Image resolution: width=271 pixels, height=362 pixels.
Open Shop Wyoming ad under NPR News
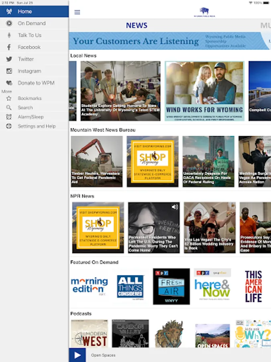pyautogui.click(x=98, y=228)
